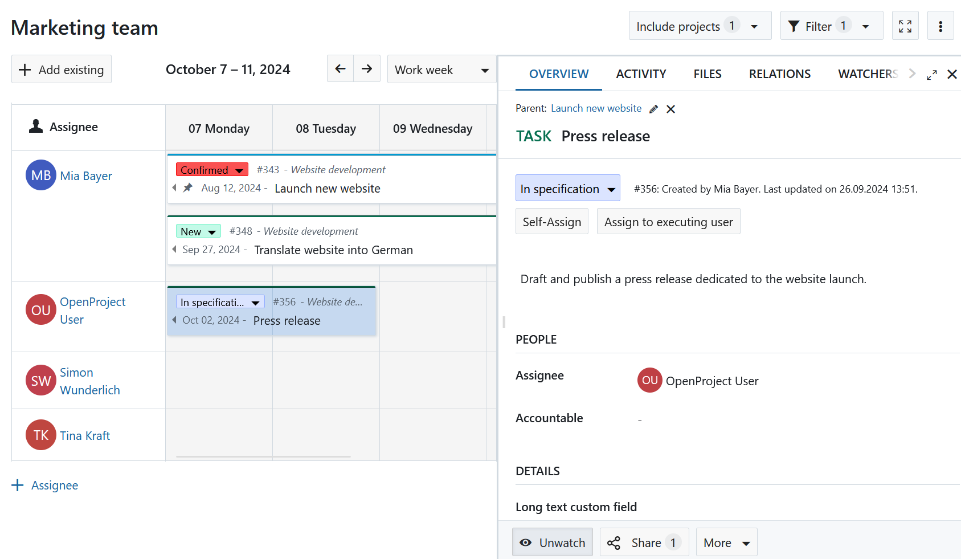Open the three-dot more menu
Viewport: 961px width, 559px height.
click(940, 25)
